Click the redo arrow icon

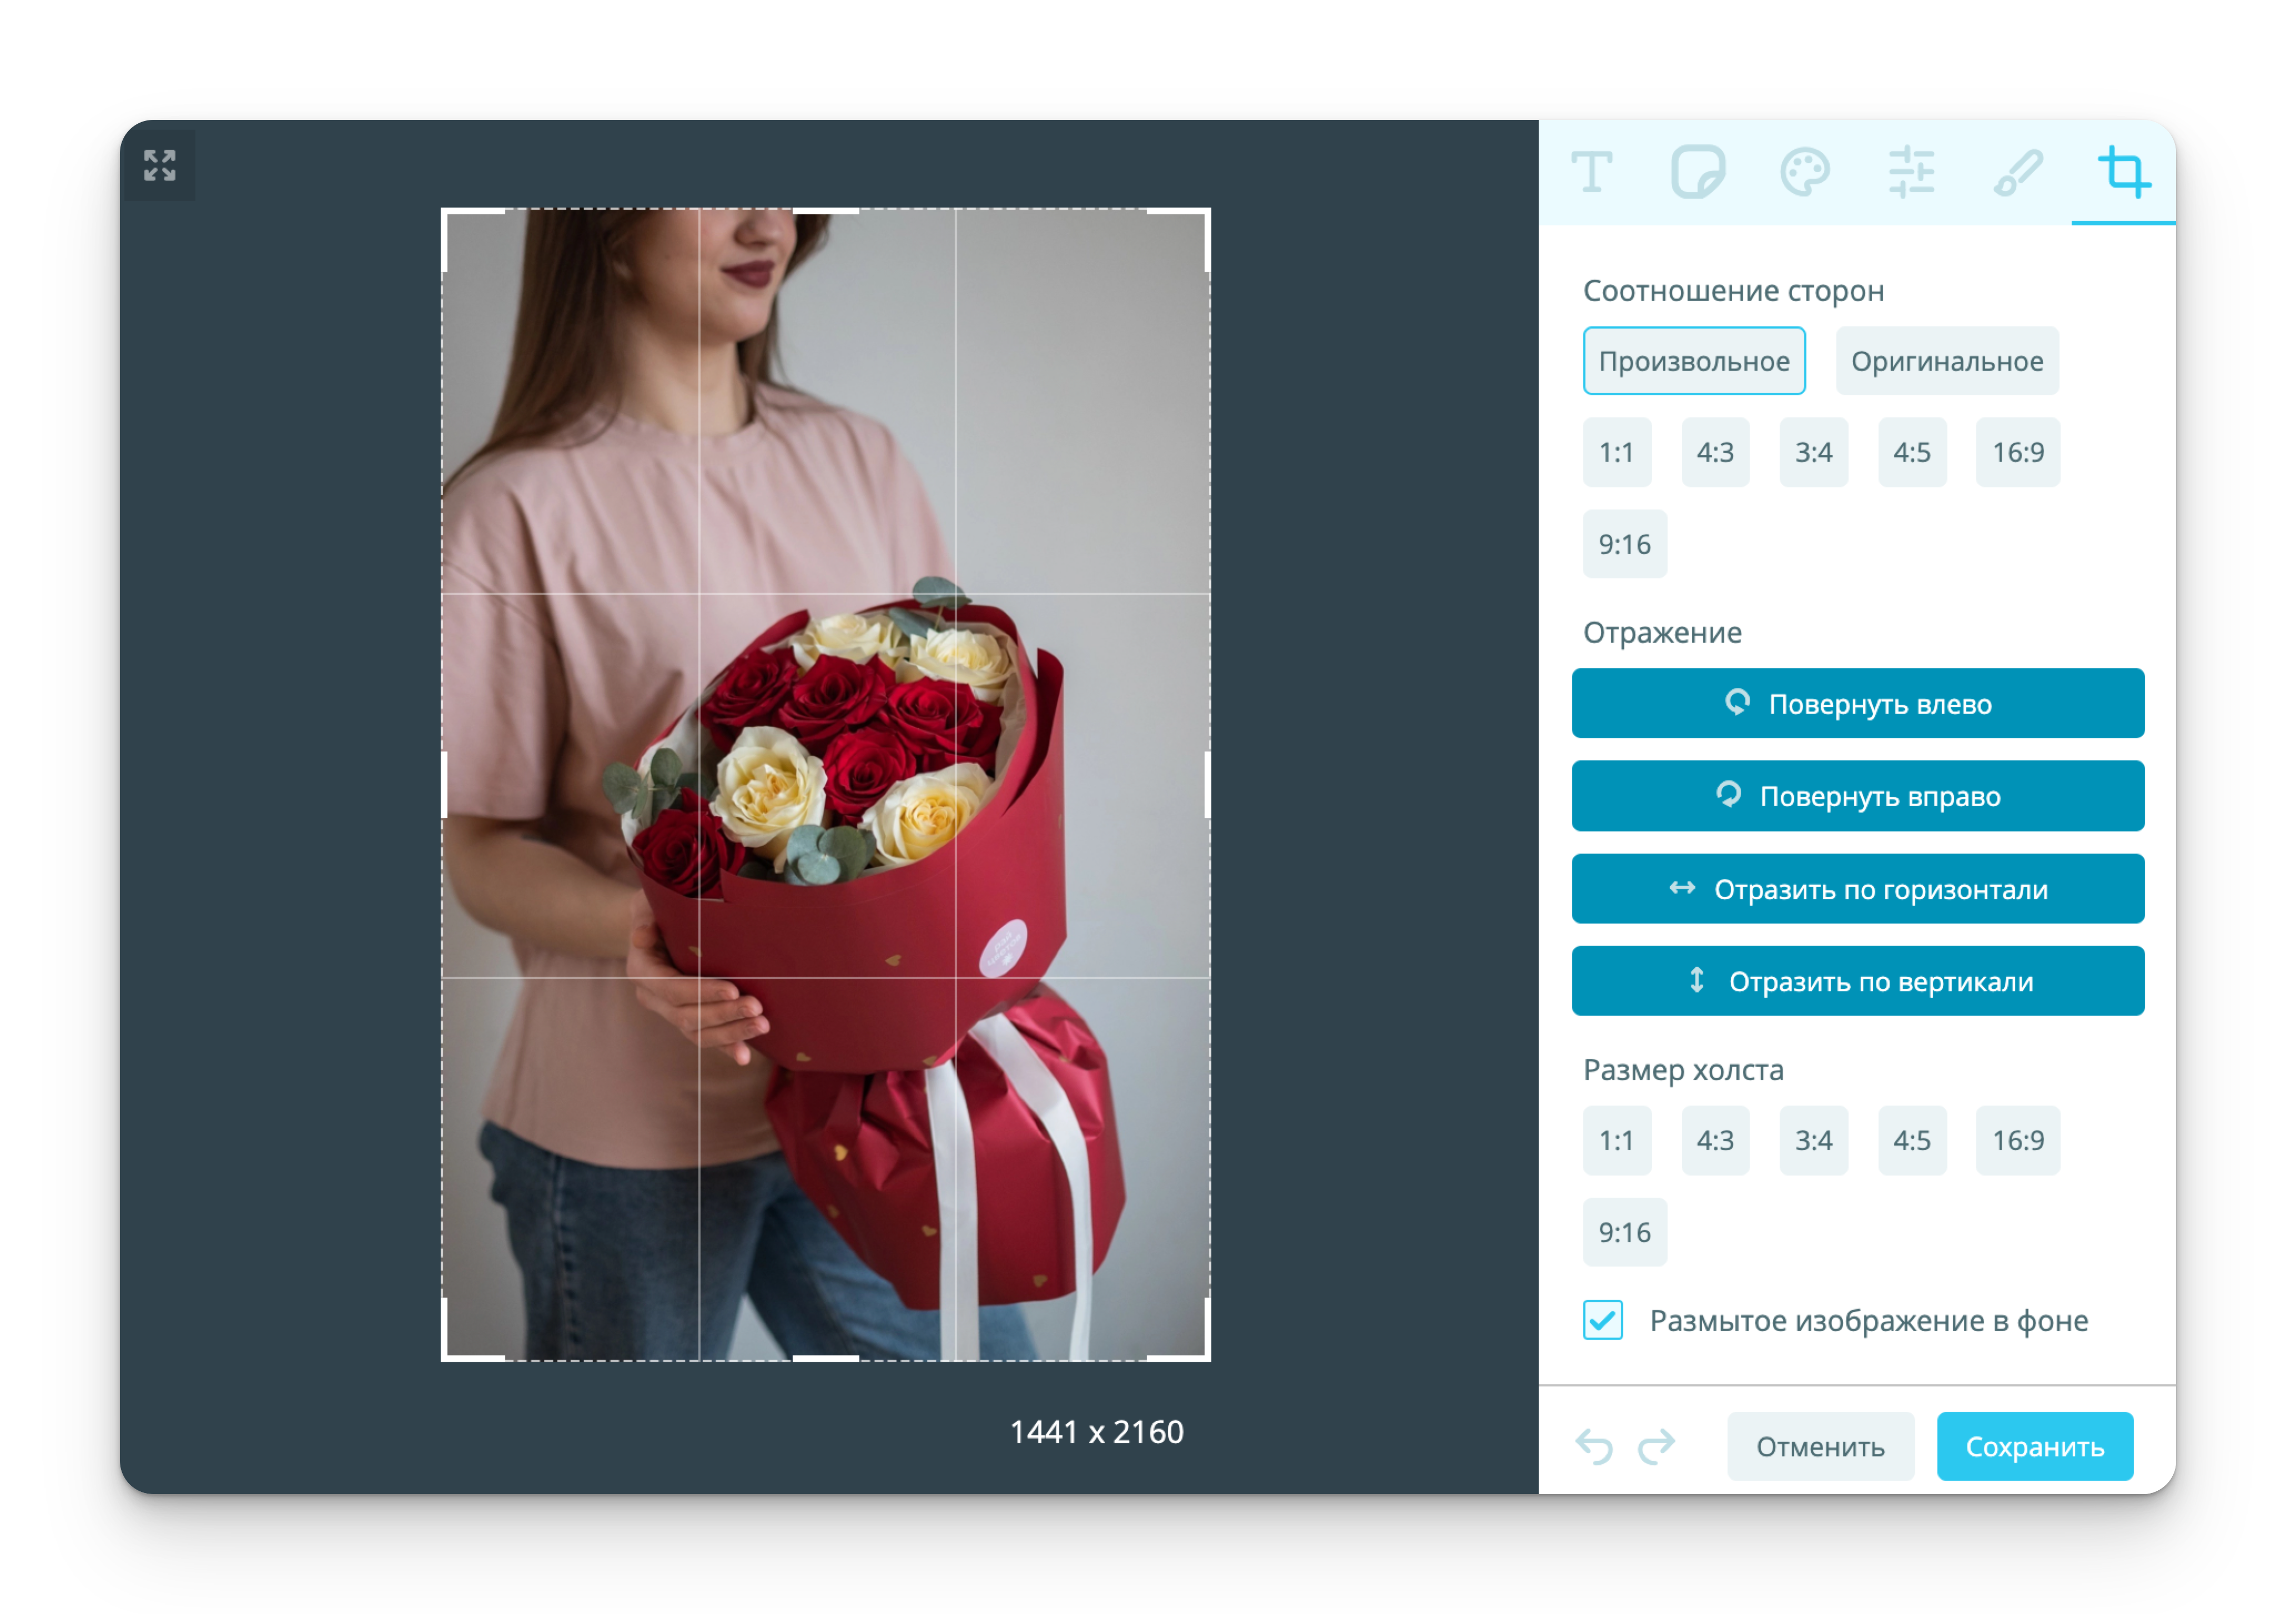point(1656,1446)
